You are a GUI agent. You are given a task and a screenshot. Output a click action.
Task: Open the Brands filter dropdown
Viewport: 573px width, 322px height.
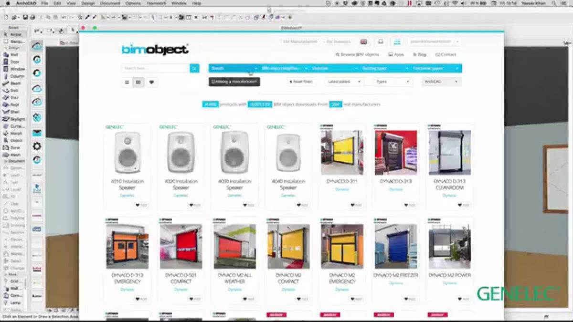pos(234,68)
